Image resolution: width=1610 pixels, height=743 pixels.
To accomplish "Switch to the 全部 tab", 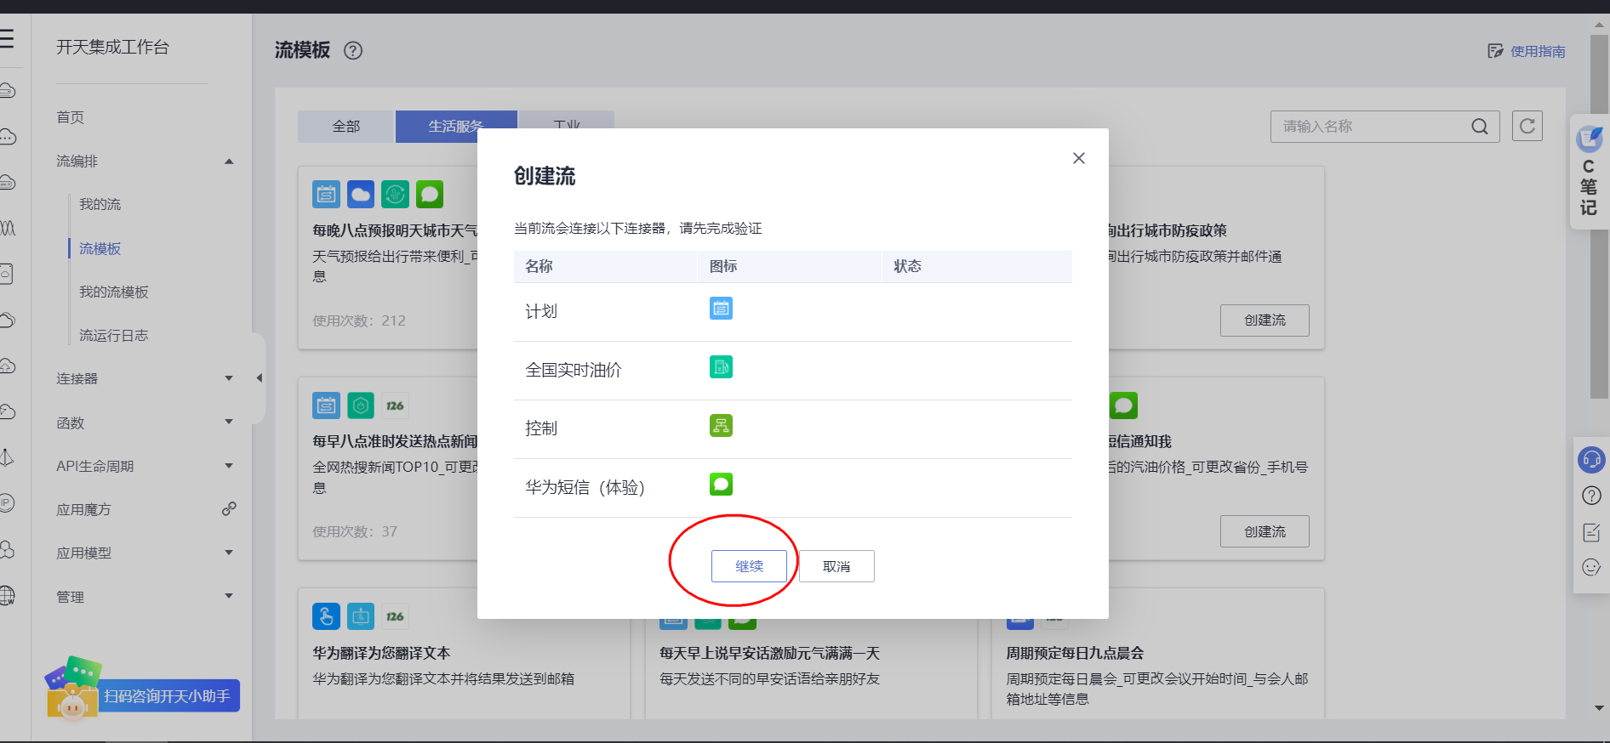I will [x=346, y=127].
